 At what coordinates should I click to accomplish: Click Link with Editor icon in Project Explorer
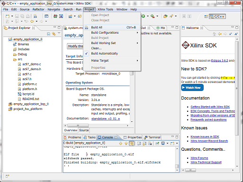(x=54, y=34)
